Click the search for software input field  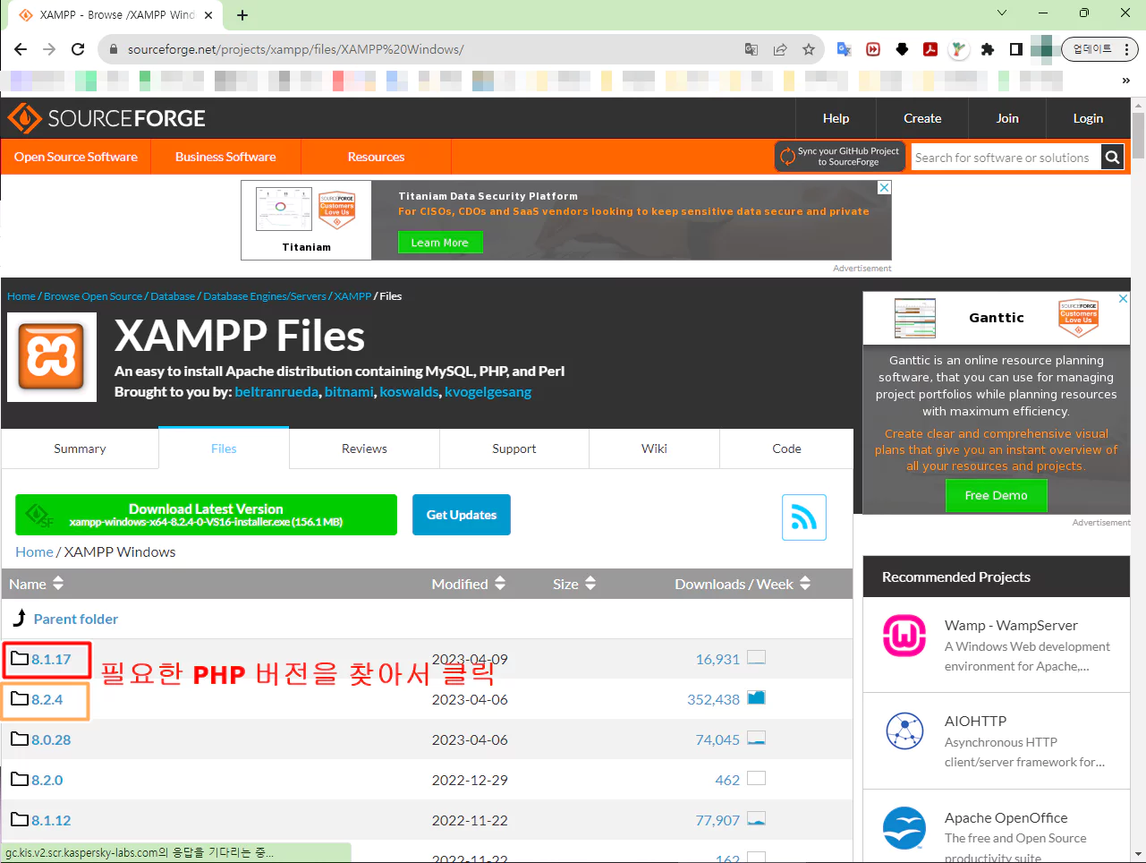click(1006, 158)
